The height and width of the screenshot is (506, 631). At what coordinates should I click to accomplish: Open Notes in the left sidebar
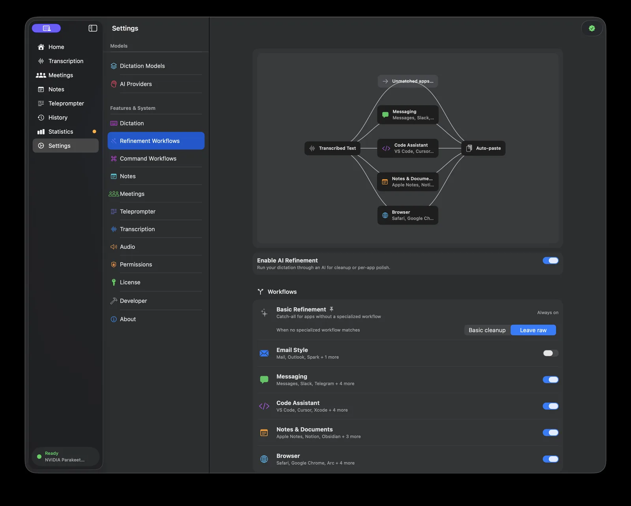[x=65, y=89]
